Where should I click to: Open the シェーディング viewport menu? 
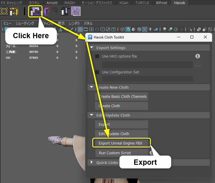pyautogui.click(x=25, y=23)
